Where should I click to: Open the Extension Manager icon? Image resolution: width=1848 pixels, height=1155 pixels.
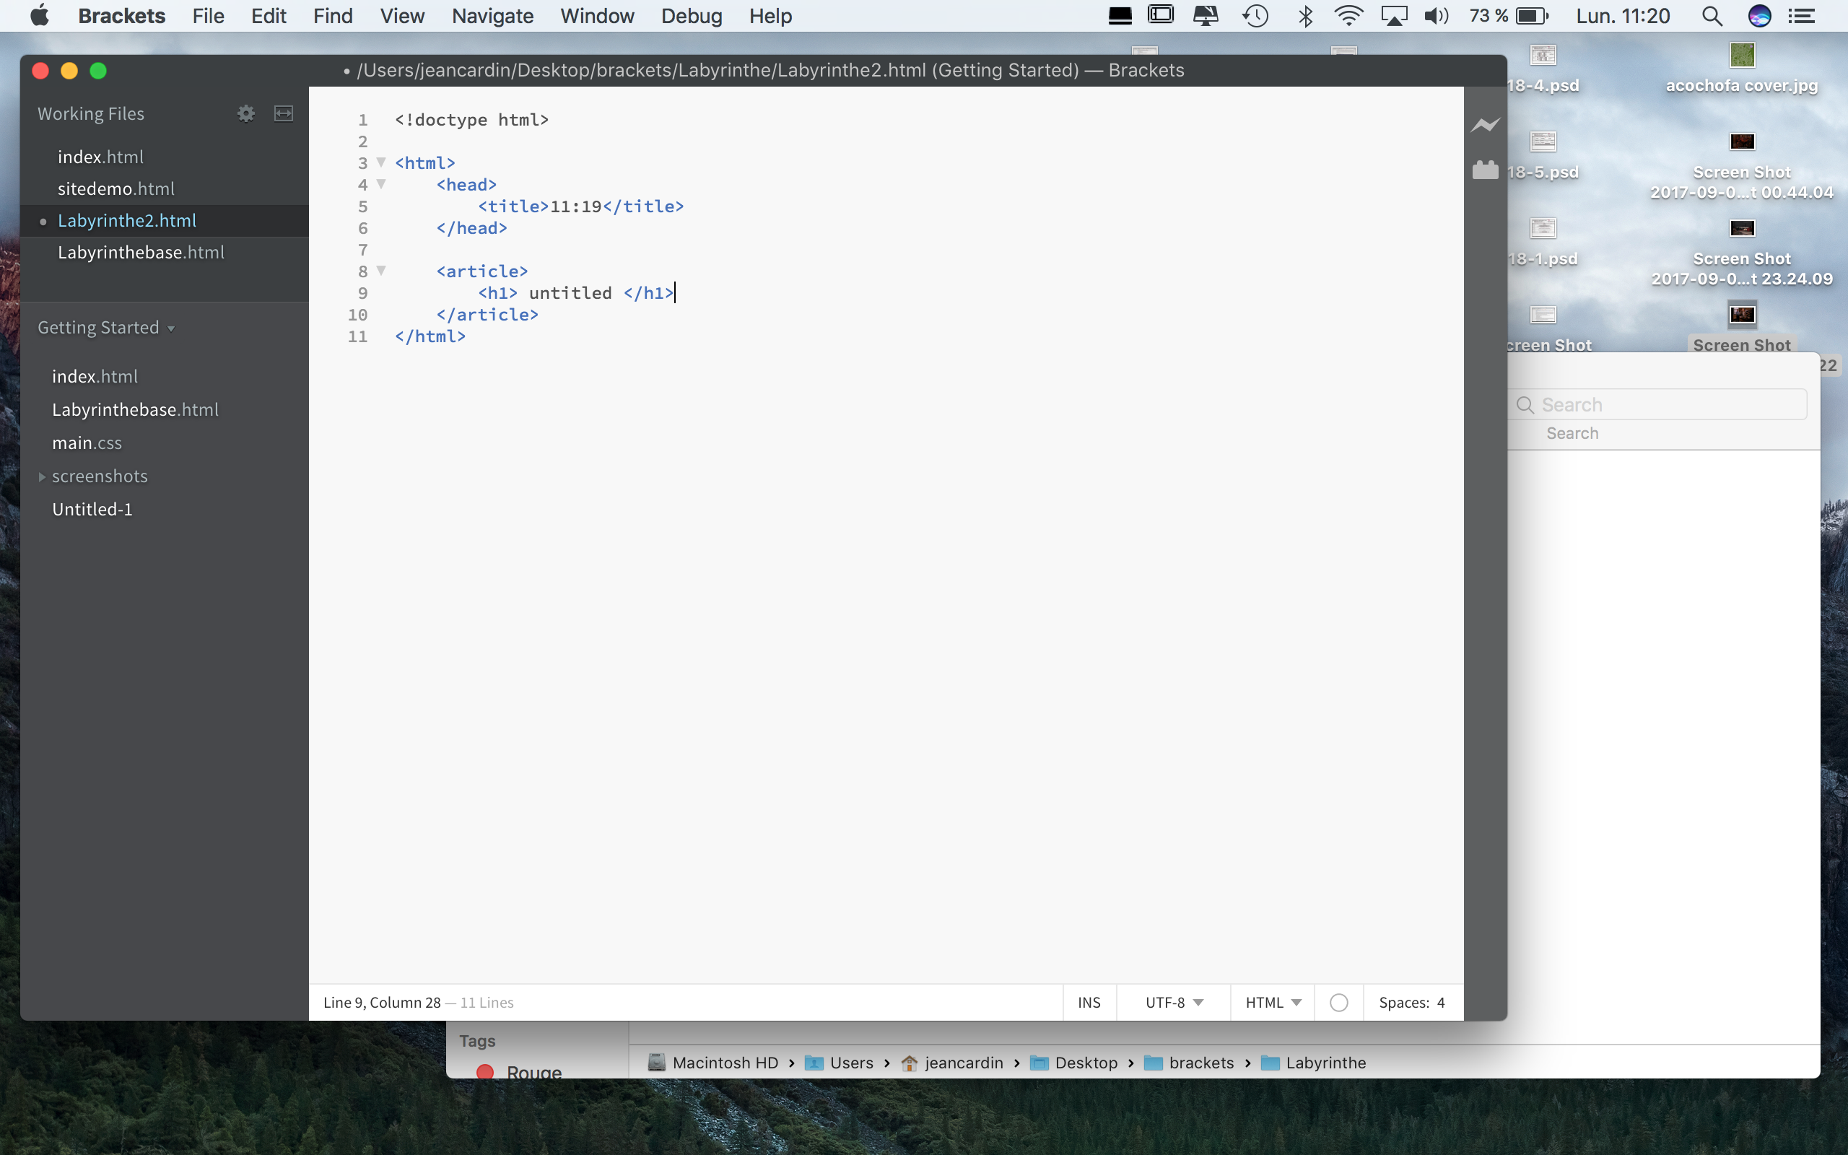[1484, 170]
